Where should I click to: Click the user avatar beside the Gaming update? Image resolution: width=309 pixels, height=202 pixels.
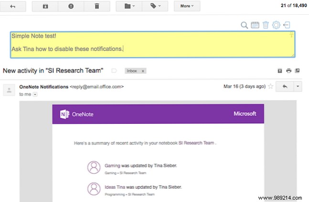tap(94, 167)
